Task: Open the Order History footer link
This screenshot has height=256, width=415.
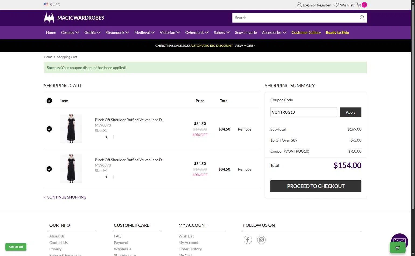Action: tap(190, 249)
